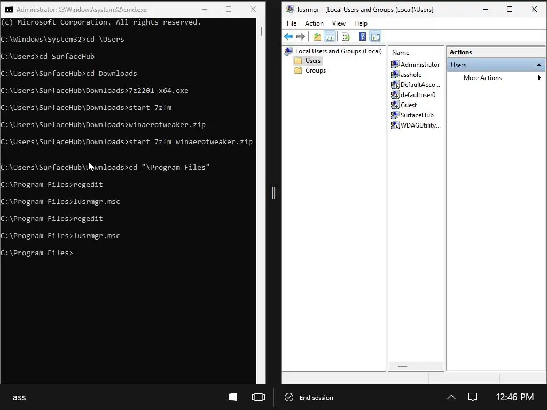Screen dimensions: 547x410
Task: Toggle Show/Hide Console Tree icon
Action: pos(330,36)
